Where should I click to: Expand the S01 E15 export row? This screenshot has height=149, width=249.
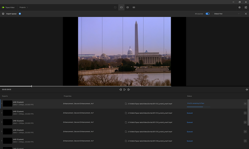(x=1, y=131)
